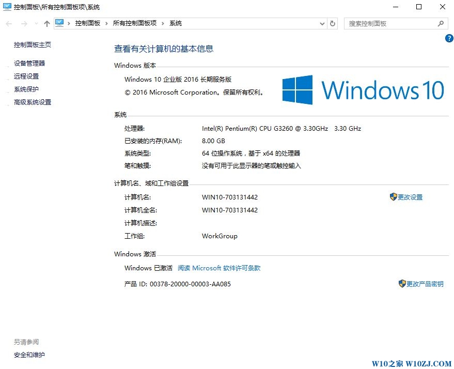Open 设备管理器 from sidebar
The height and width of the screenshot is (369, 454).
click(29, 64)
